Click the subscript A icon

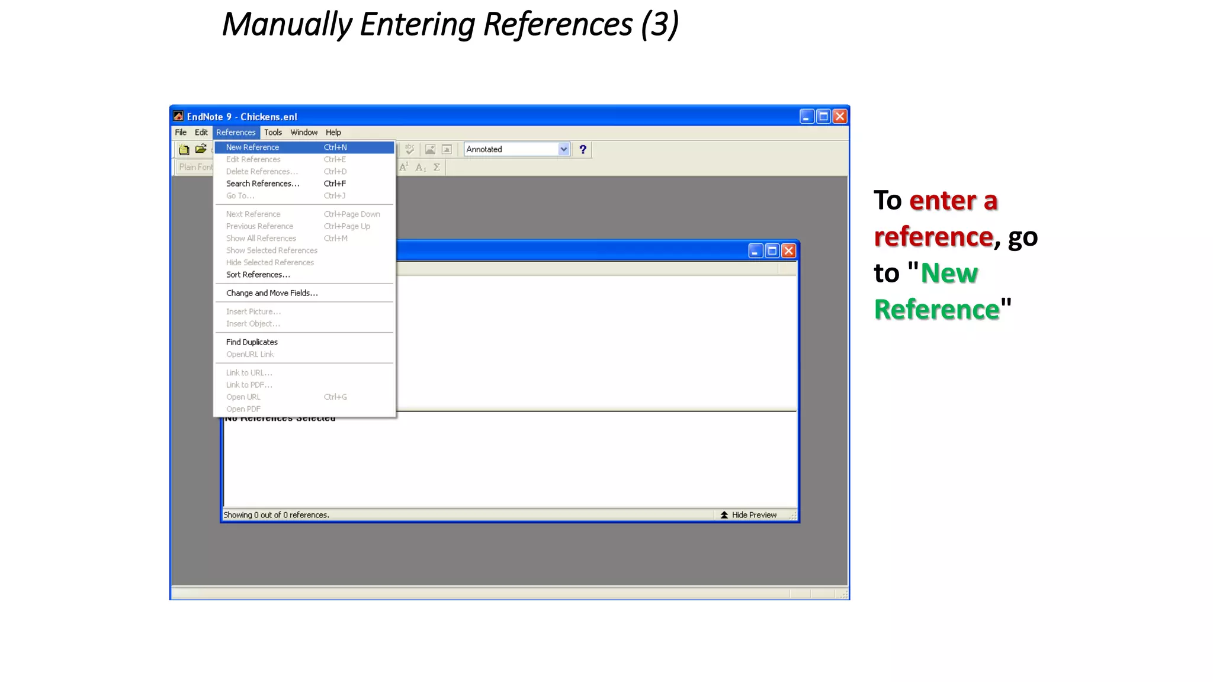[x=421, y=168]
